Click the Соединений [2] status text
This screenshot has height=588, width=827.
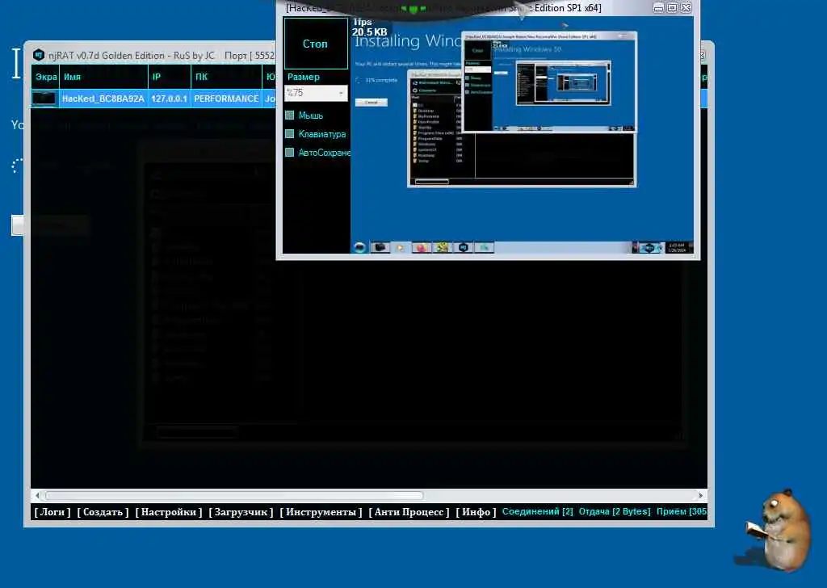[537, 511]
